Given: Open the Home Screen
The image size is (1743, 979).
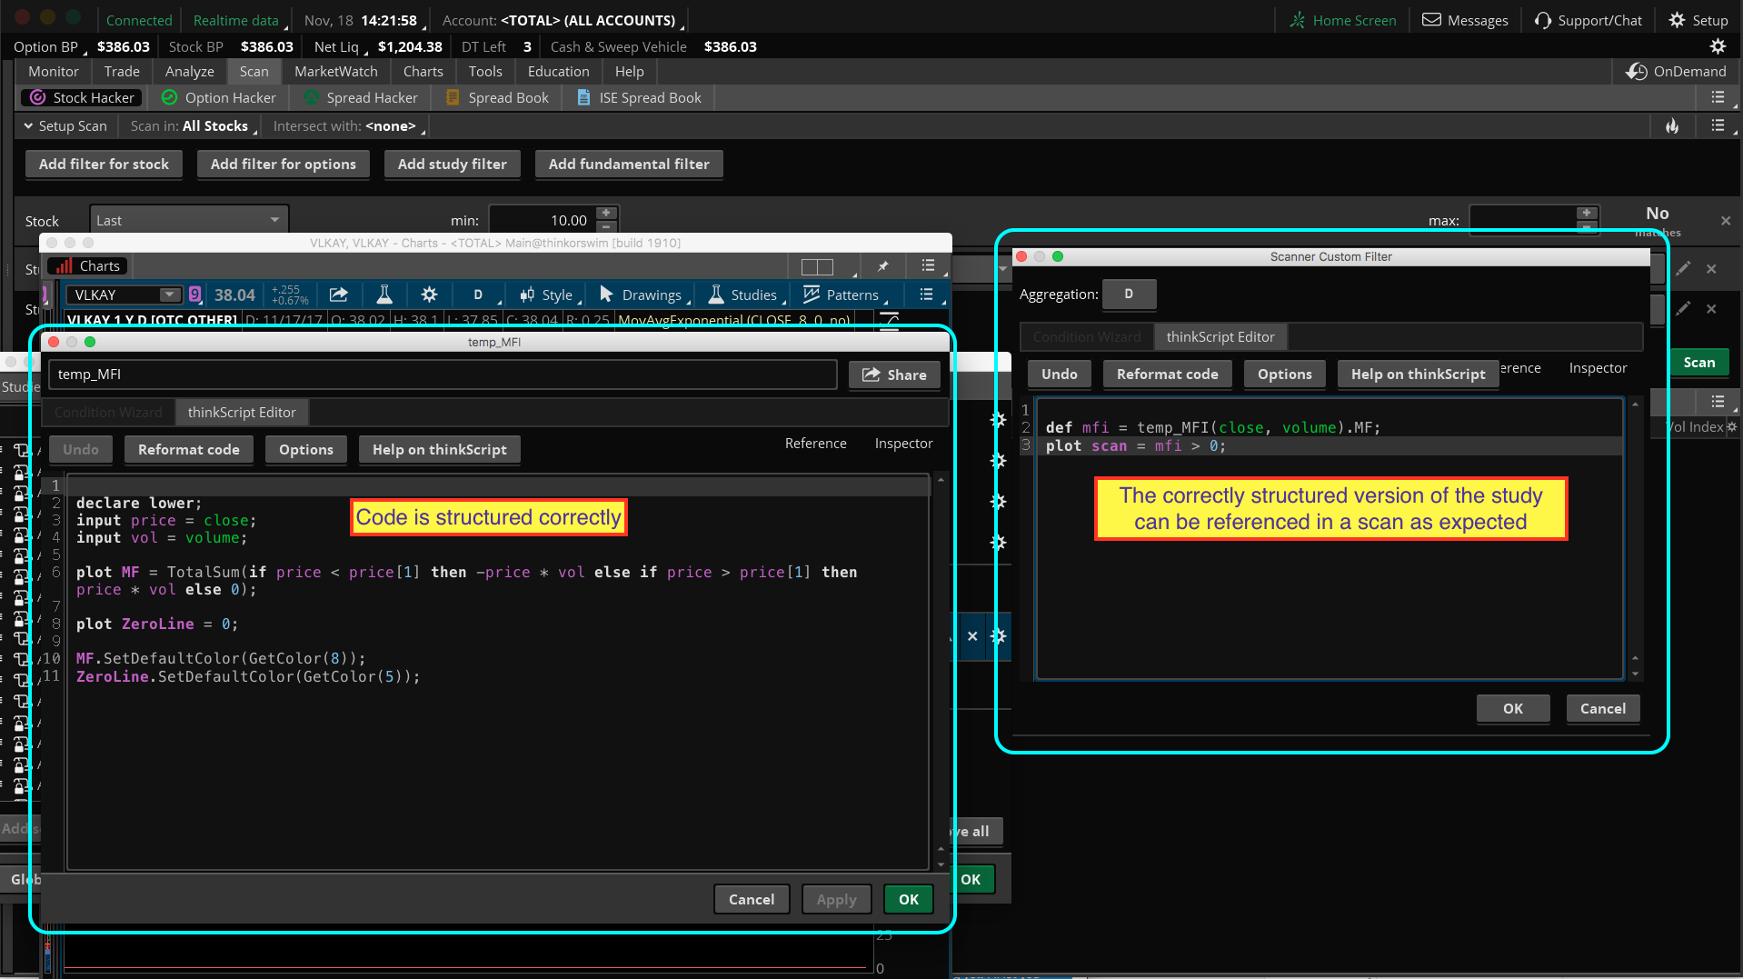Looking at the screenshot, I should point(1343,20).
